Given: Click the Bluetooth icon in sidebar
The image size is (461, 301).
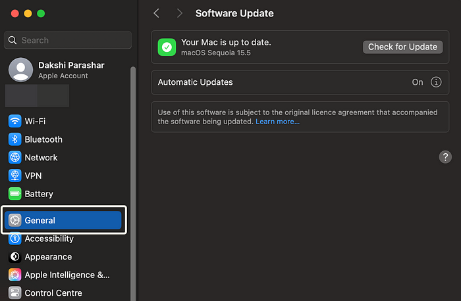Looking at the screenshot, I should 14,139.
